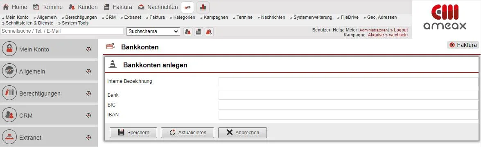Viewport: 481px width, 147px height.
Task: Click the Extranet sidebar network icon
Action: coord(9,137)
